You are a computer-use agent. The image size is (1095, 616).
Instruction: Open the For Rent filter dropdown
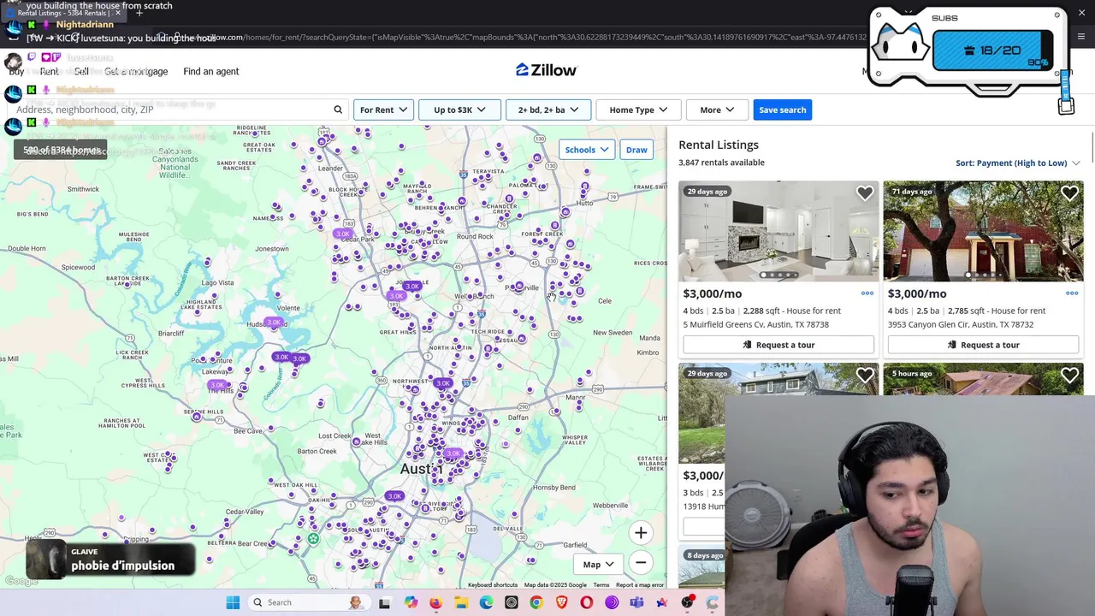[x=383, y=110]
